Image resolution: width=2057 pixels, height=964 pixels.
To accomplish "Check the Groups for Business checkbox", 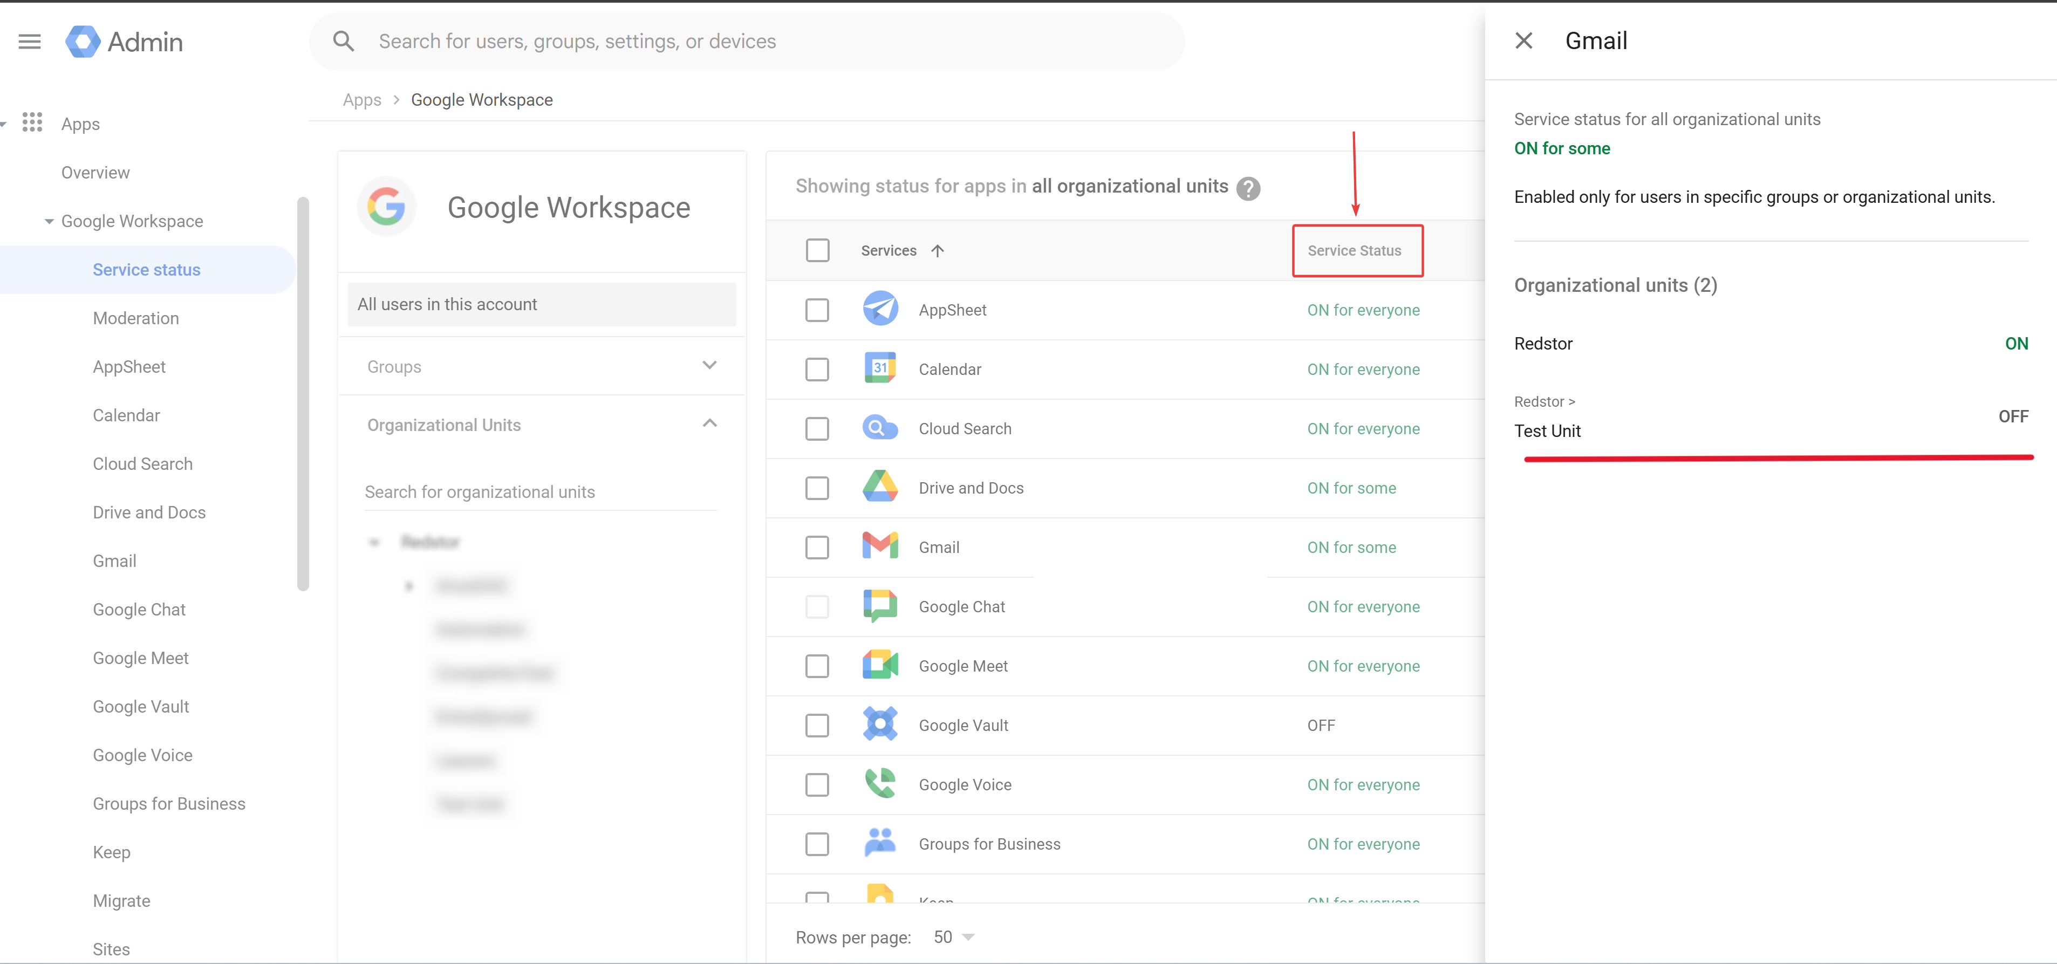I will [817, 844].
